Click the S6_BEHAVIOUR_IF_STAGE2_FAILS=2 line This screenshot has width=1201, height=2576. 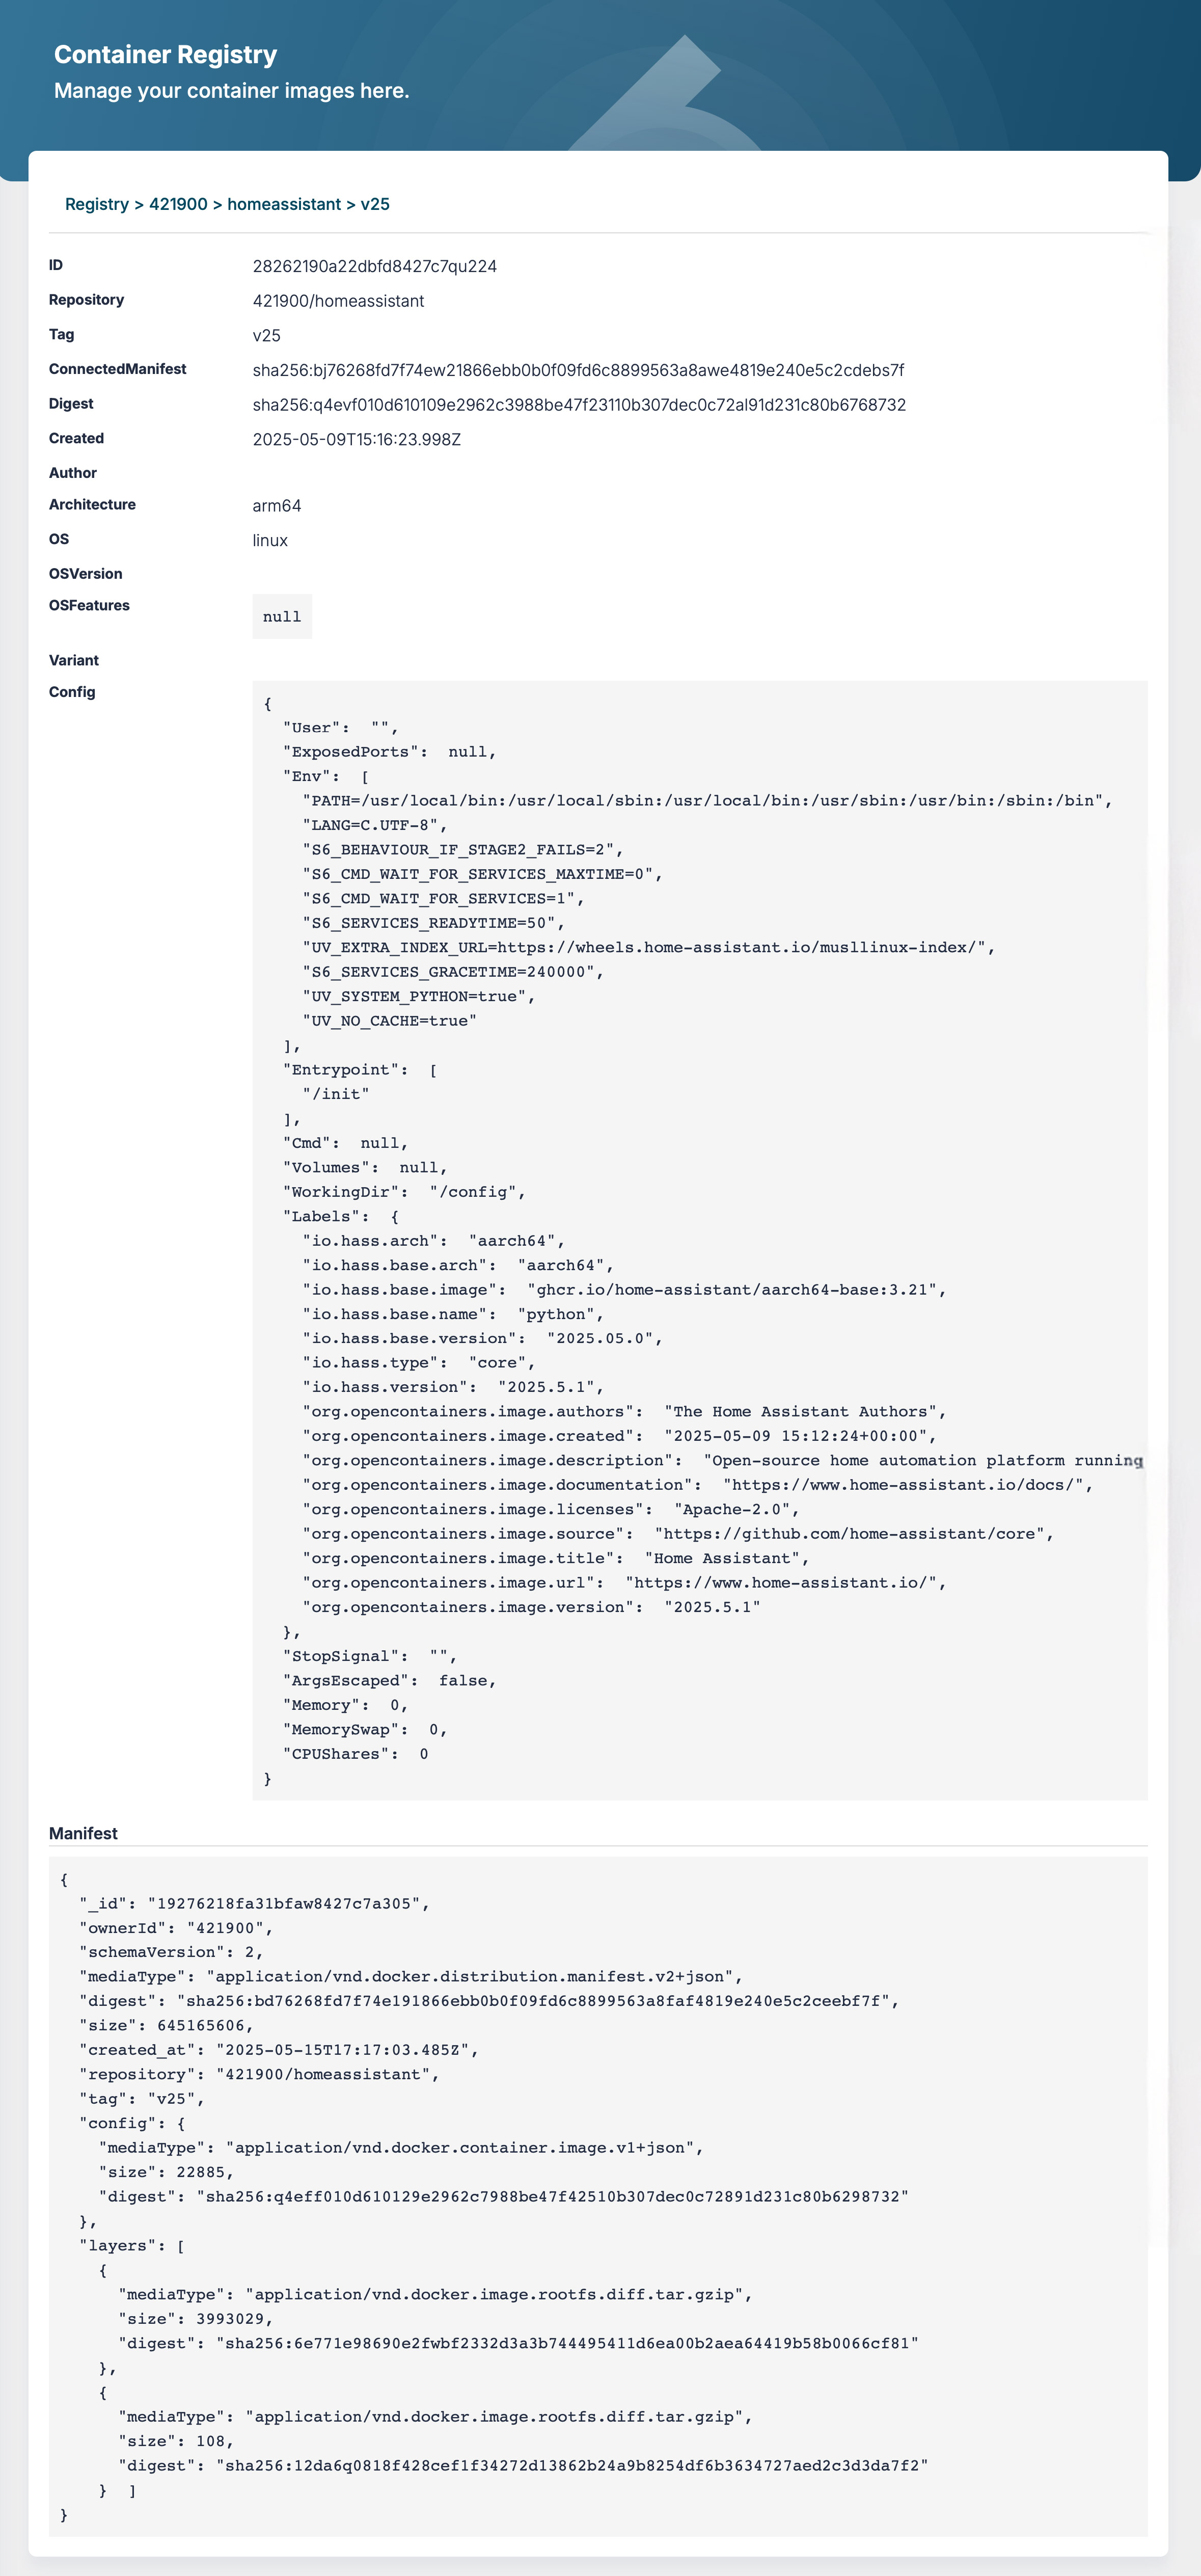point(463,850)
